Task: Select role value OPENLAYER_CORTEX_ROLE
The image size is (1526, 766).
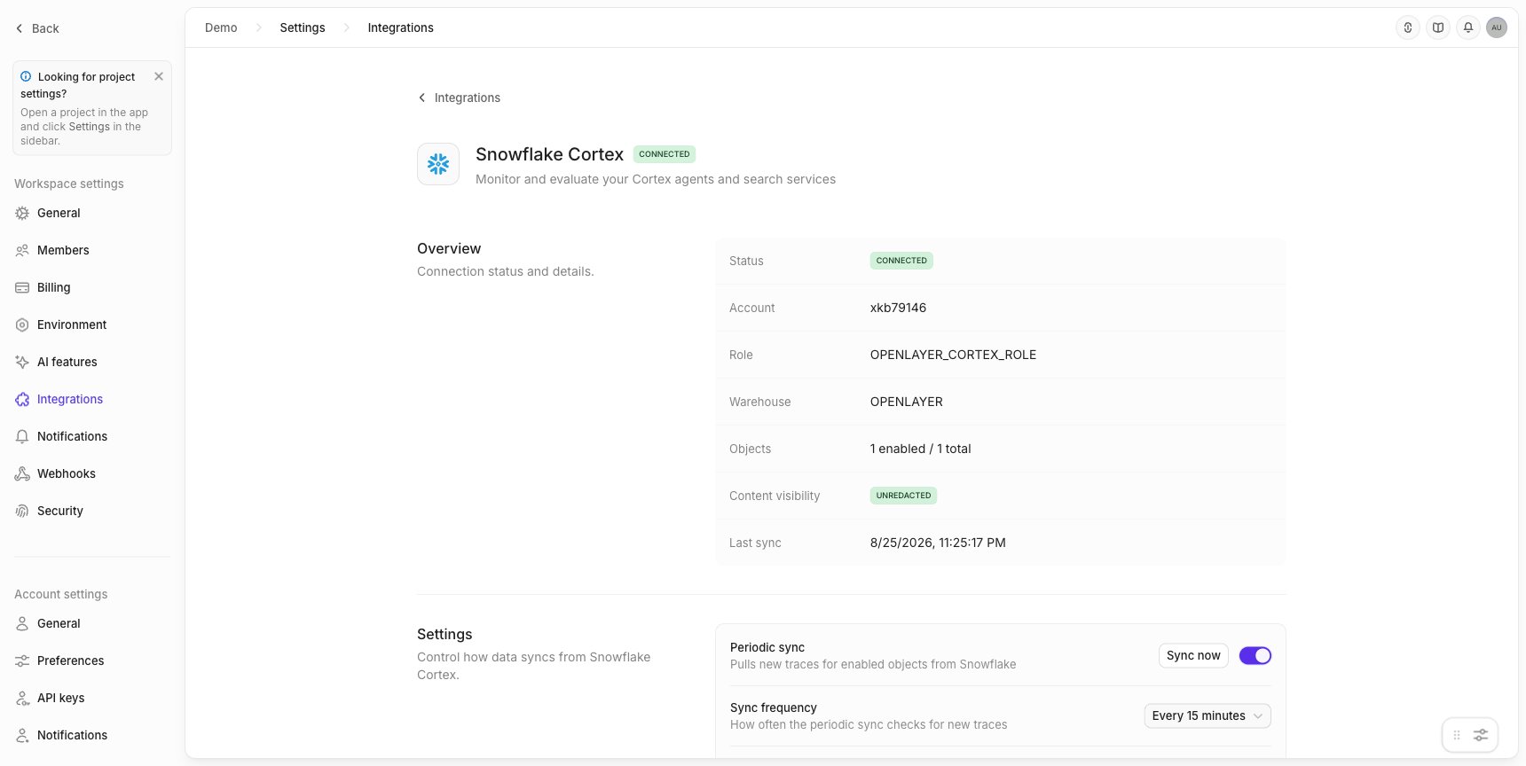Action: 953,355
